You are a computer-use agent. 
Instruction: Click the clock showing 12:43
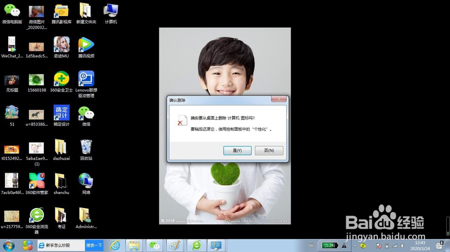tap(420, 245)
